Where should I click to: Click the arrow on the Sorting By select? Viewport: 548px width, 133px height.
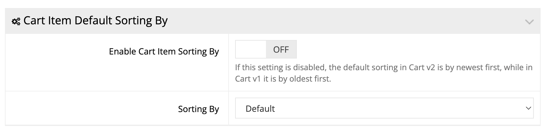click(x=528, y=108)
